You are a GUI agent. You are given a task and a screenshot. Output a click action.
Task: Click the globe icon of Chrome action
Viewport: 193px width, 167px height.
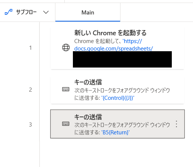pyautogui.click(x=66, y=48)
